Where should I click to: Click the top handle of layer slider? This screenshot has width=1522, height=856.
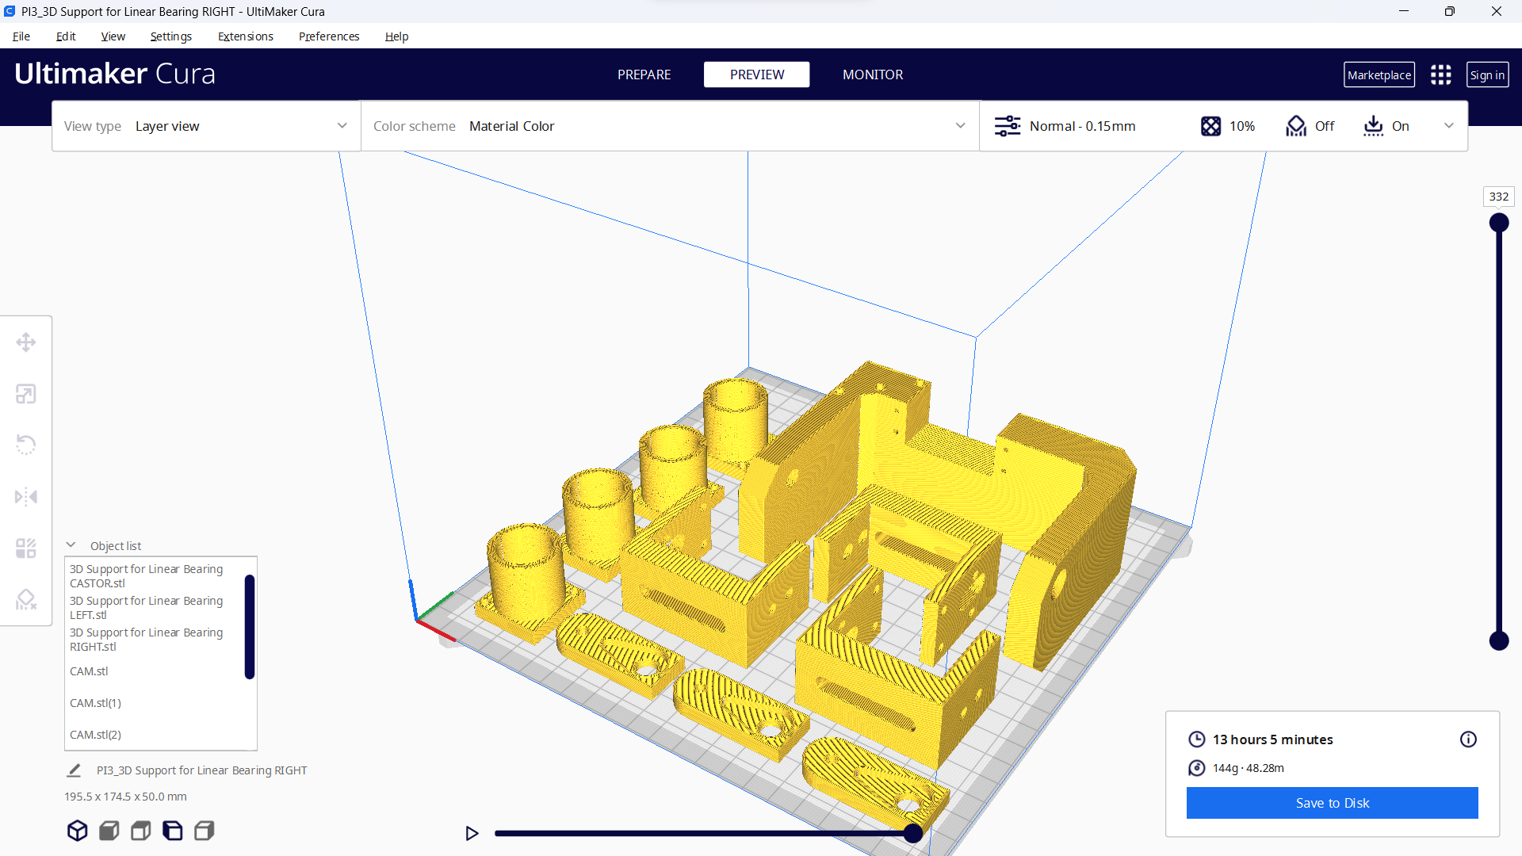coord(1498,223)
